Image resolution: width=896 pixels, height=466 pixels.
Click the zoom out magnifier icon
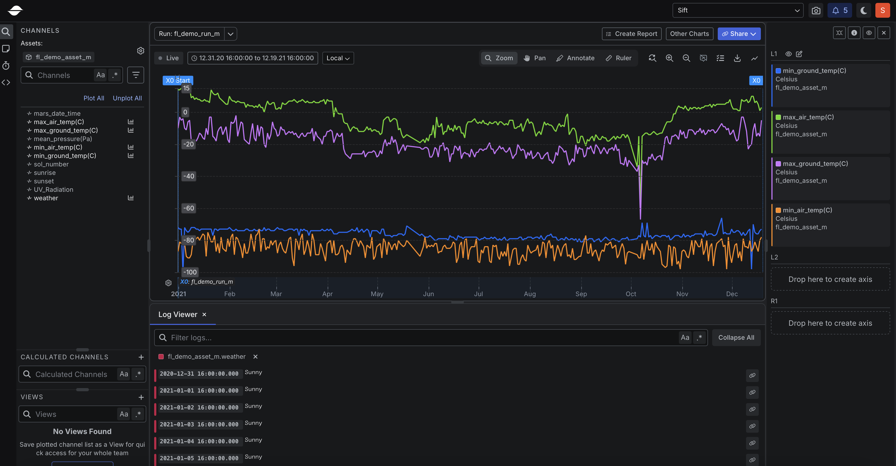pyautogui.click(x=686, y=58)
